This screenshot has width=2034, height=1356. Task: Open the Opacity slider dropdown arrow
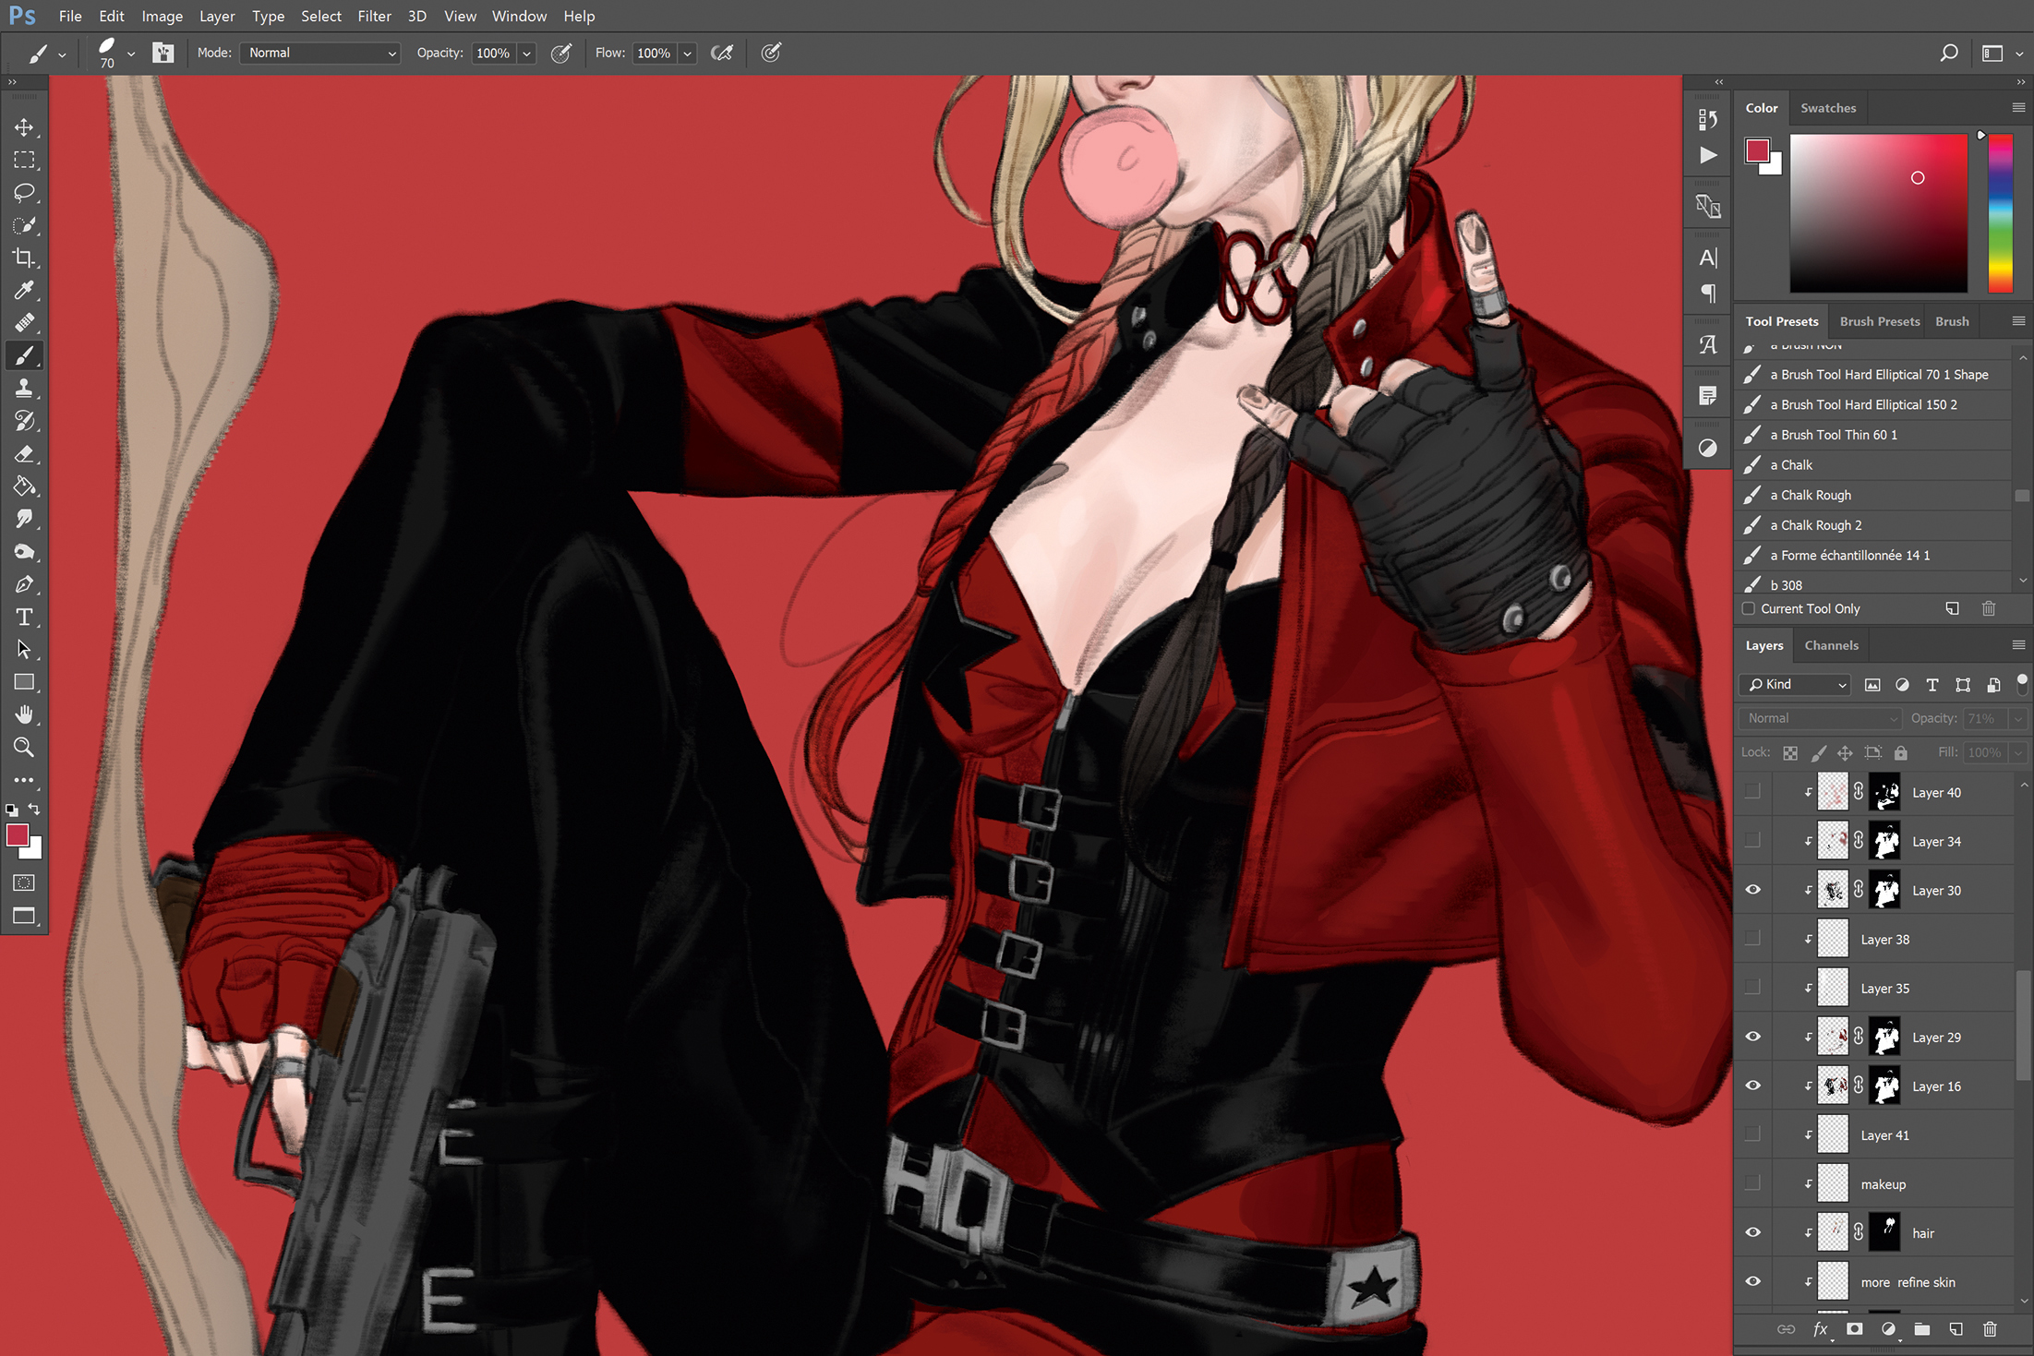click(x=526, y=53)
